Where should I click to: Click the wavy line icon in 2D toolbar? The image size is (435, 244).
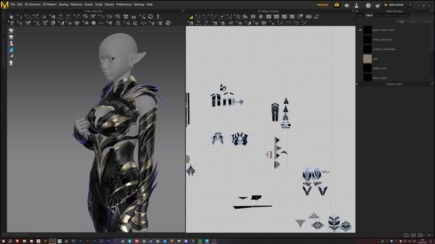point(296,23)
